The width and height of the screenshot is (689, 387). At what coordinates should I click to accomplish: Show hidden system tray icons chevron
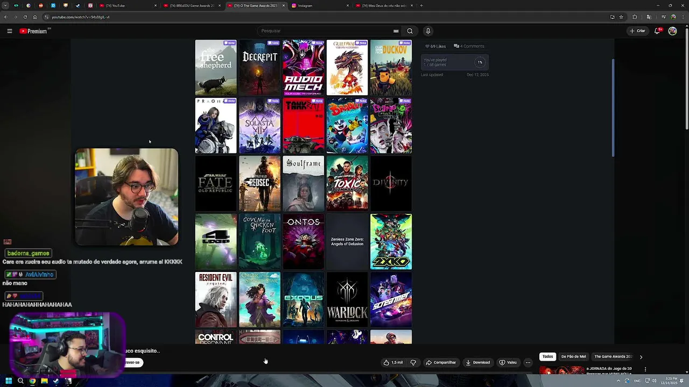tap(618, 381)
